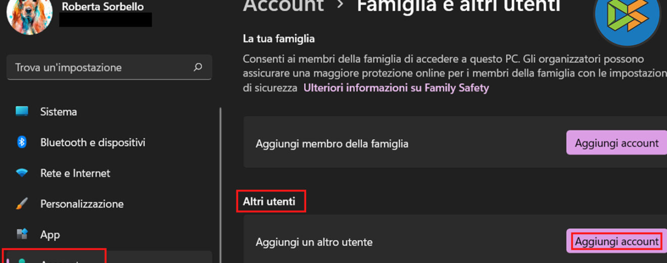Click the Roberta Sorbello account name
The height and width of the screenshot is (263, 667).
tap(103, 7)
